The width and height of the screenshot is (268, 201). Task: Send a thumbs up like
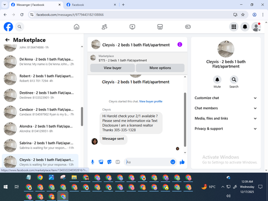[182, 162]
